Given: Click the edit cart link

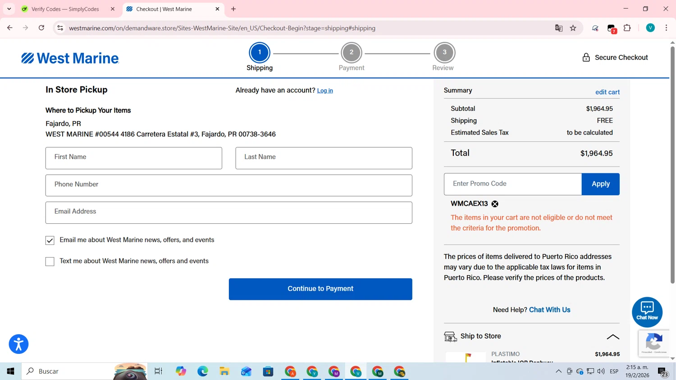Looking at the screenshot, I should (x=607, y=92).
